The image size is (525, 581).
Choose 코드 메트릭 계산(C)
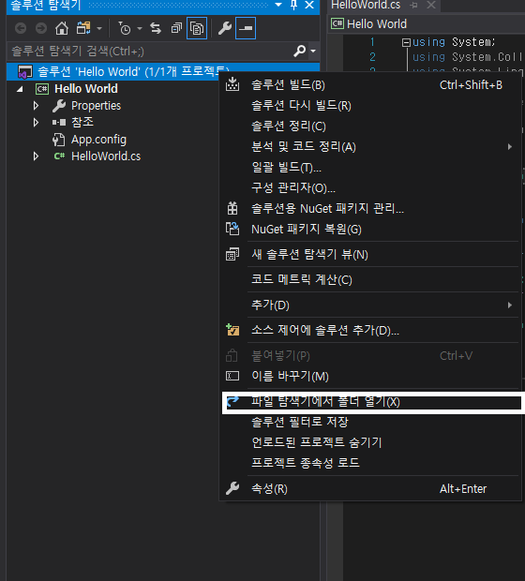pyautogui.click(x=370, y=280)
